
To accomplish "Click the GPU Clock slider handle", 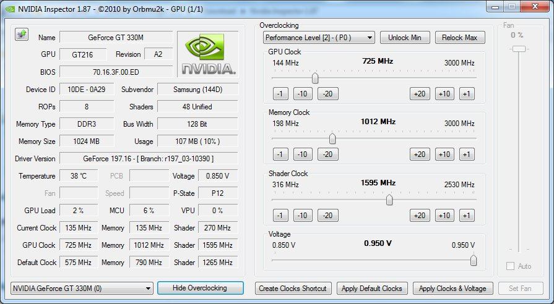I will click(315, 78).
